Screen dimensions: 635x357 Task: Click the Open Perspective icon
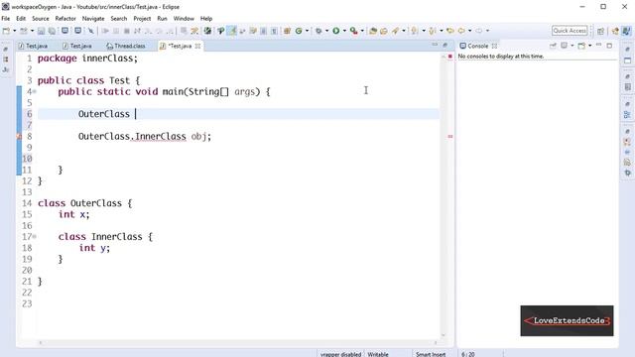[x=600, y=31]
